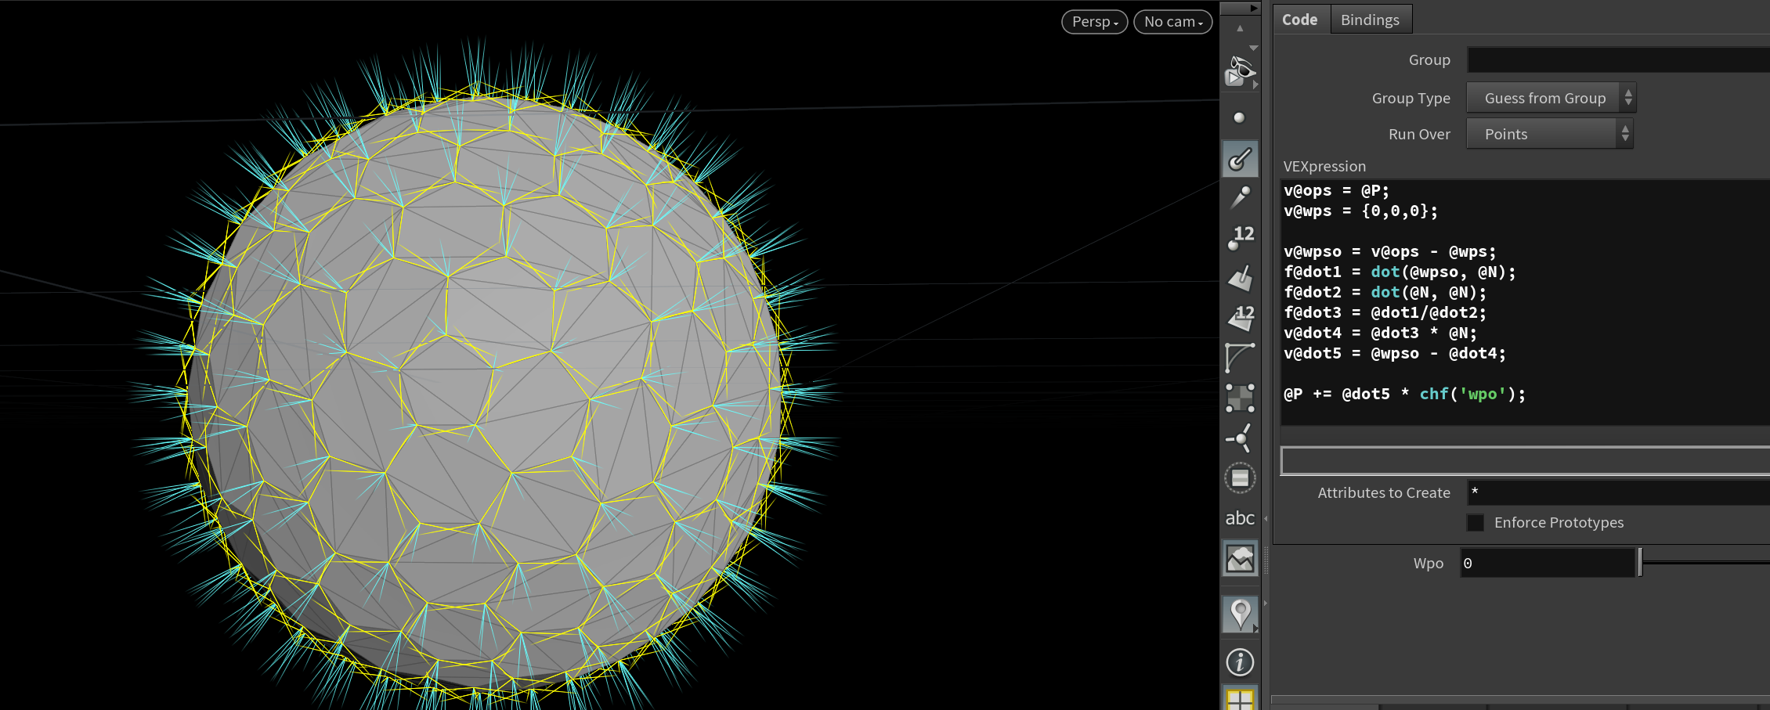1770x710 pixels.
Task: Toggle display primitive normals icon
Action: [1240, 277]
